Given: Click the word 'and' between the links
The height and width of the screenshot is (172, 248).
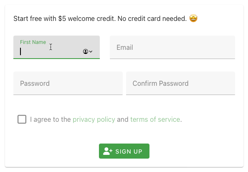Looking at the screenshot, I should (123, 119).
